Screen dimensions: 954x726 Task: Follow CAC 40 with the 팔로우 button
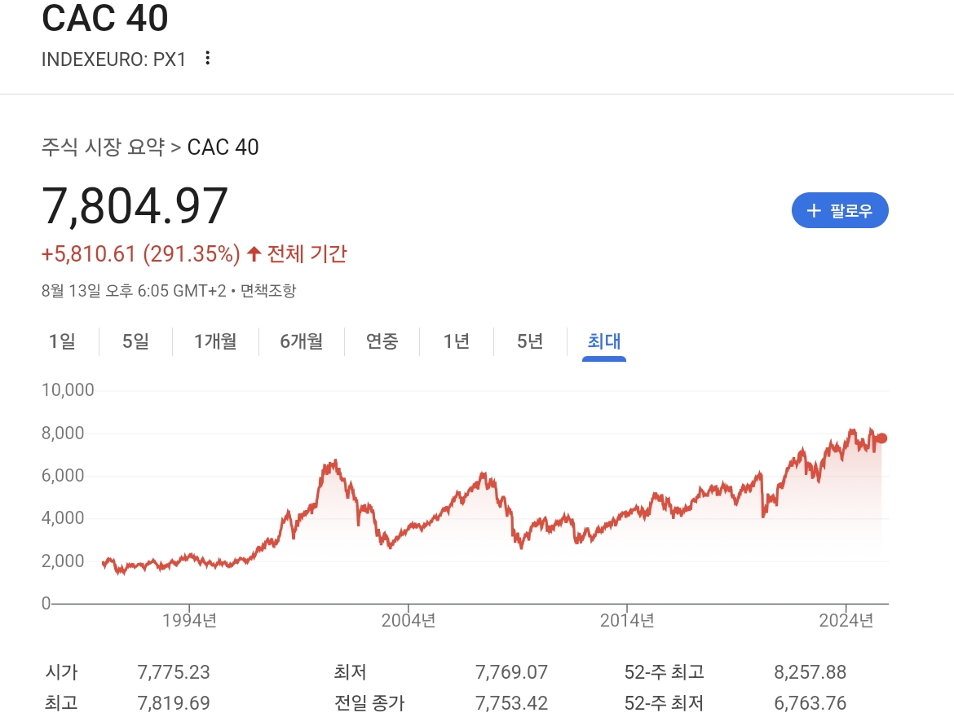840,211
